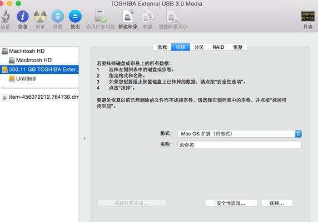Click the Mount (装载) toolbar icon
Screen dimensions: 318x222
pyautogui.click(x=58, y=17)
